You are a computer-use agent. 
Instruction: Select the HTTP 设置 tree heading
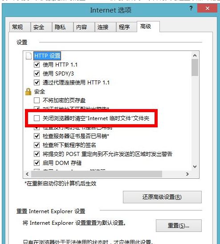click(x=47, y=56)
